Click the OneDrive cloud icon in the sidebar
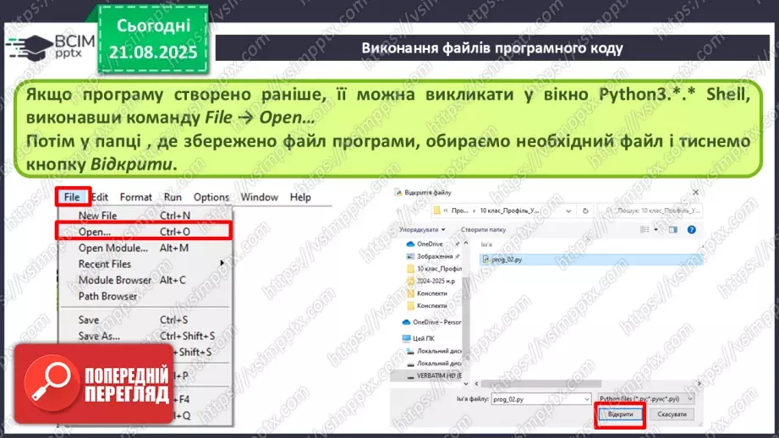 click(409, 244)
